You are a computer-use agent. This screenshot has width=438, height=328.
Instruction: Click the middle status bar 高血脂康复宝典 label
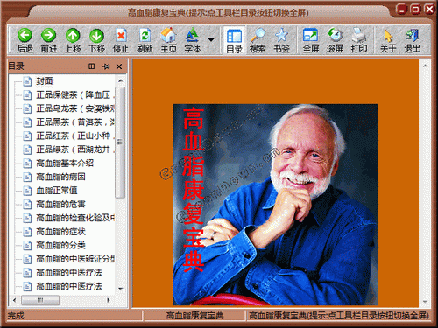(194, 316)
